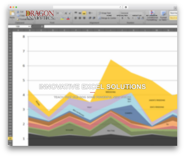Click the 'INNOVATIVE EXCEL SOLUTIONS' headline
The height and width of the screenshot is (157, 185).
92,86
